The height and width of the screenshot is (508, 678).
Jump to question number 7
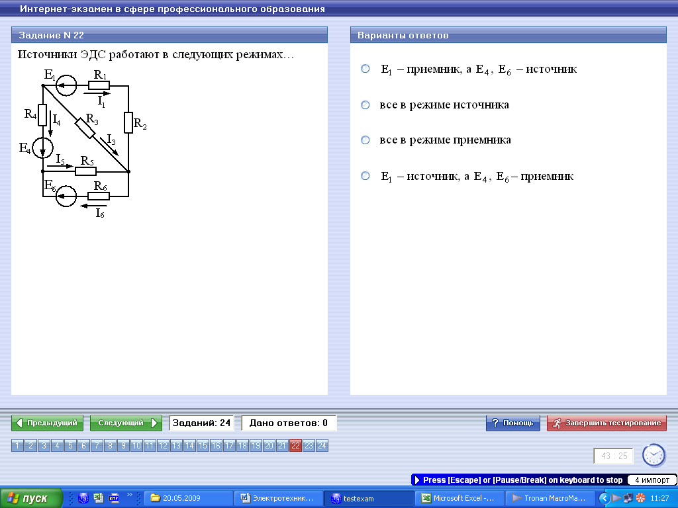point(97,445)
